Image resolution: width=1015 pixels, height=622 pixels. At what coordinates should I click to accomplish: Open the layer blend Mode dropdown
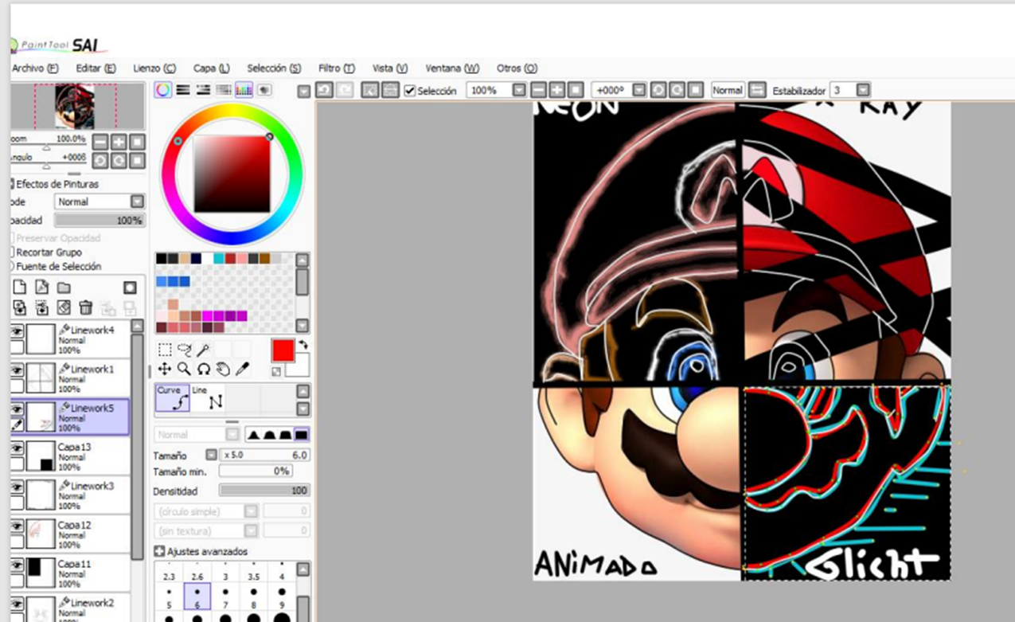click(x=137, y=201)
